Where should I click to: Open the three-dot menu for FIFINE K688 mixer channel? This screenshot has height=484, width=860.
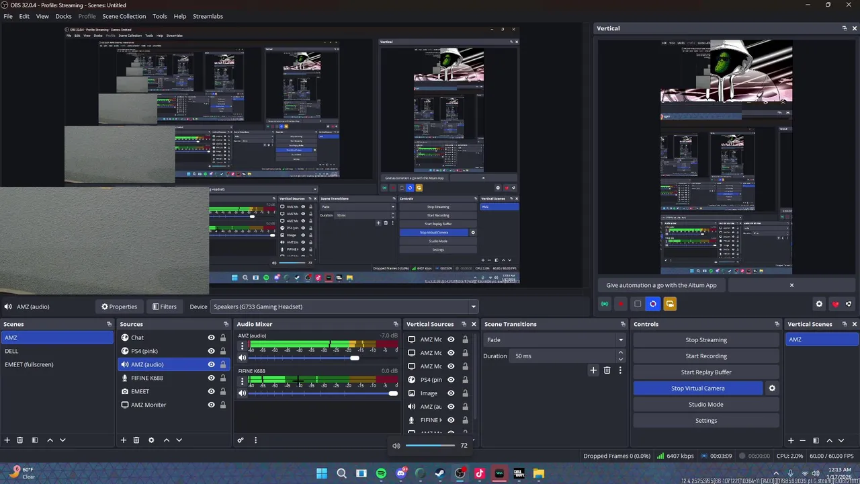click(243, 381)
